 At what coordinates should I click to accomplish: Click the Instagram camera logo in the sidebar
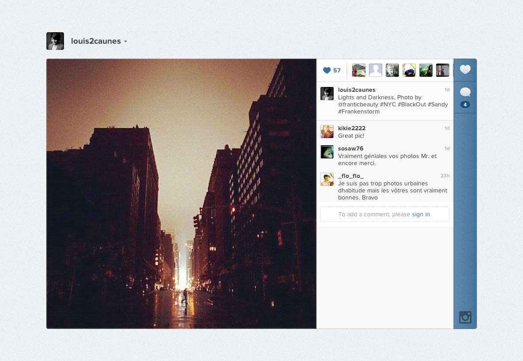point(465,317)
